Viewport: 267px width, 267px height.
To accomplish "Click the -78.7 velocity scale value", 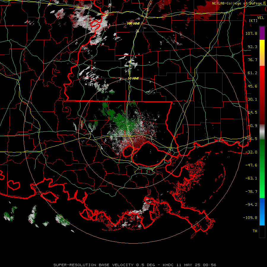I will [251, 192].
